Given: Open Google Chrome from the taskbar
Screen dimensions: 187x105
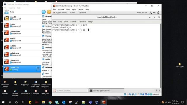Looking at the screenshot, I should coord(50,102).
